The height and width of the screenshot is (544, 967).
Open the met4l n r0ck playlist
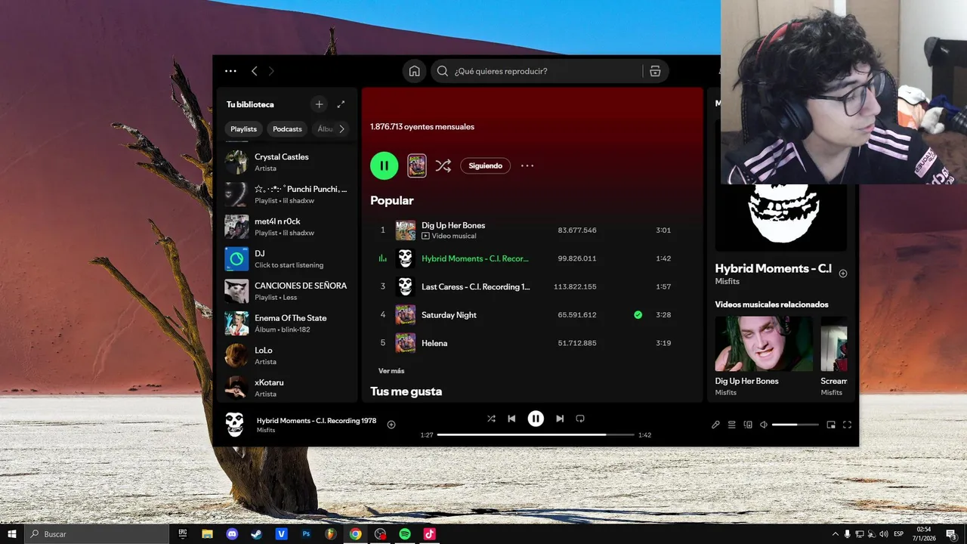287,227
